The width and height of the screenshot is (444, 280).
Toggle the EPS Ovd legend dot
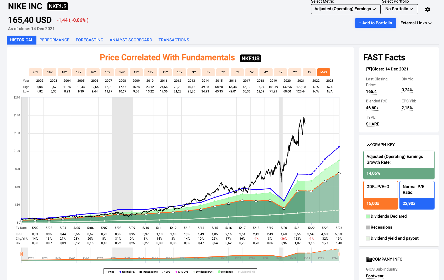[x=176, y=272]
